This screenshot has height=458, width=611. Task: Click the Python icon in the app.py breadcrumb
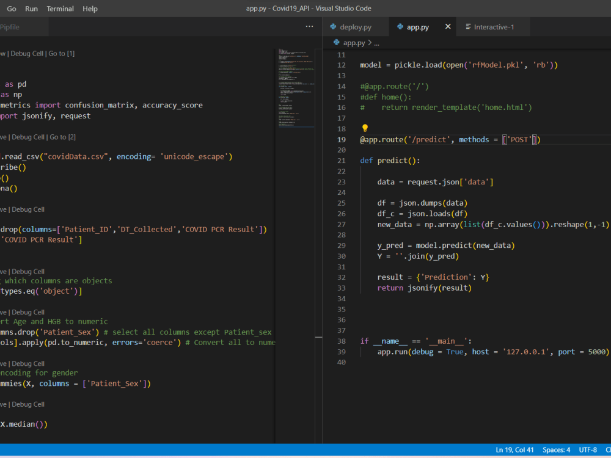(x=336, y=43)
